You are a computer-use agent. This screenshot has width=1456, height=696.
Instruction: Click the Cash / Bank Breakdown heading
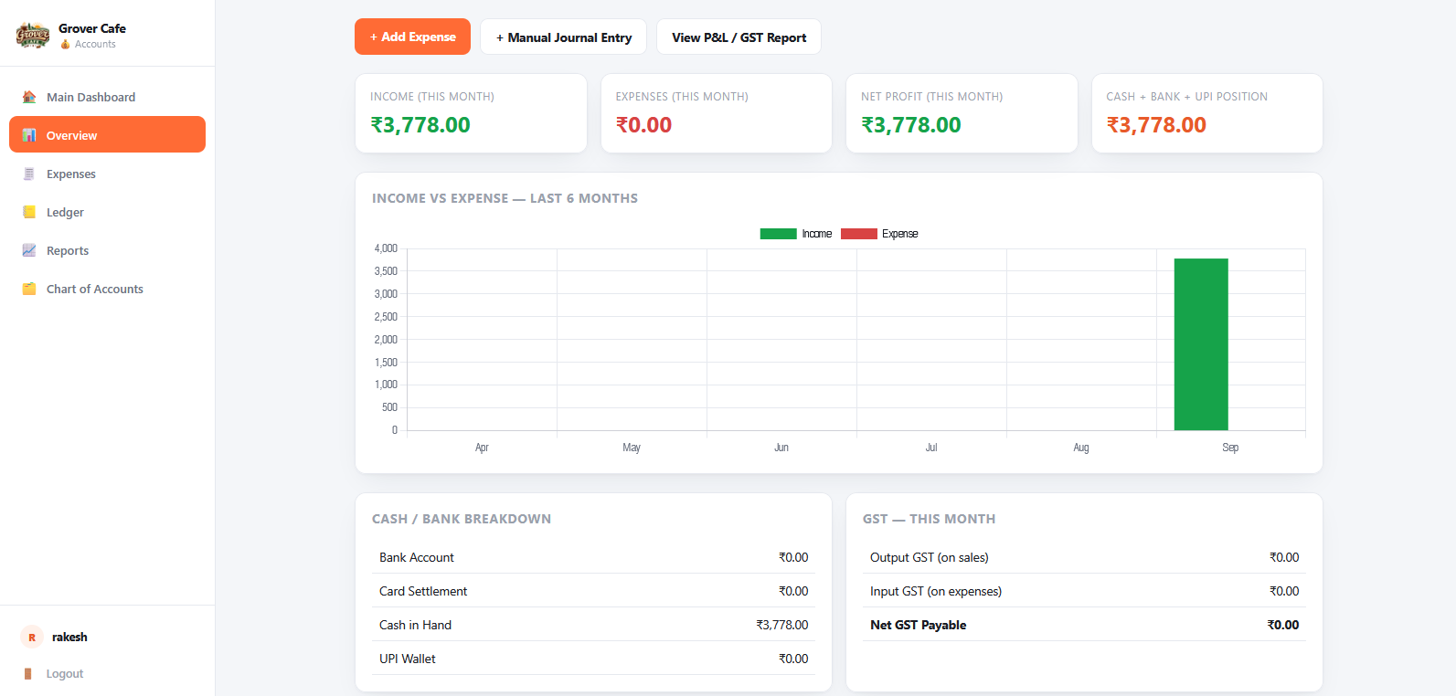(462, 519)
